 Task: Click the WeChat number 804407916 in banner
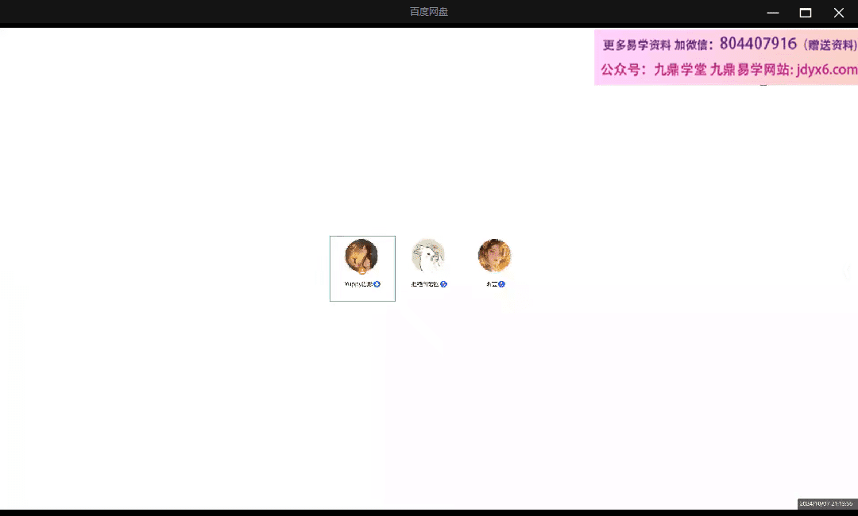(x=758, y=44)
